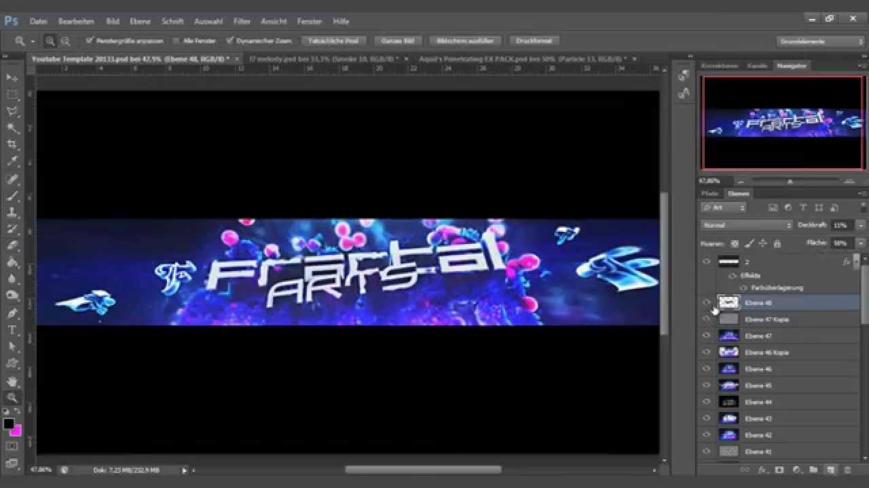Select the Healing Brush tool
The image size is (869, 488).
coord(12,180)
